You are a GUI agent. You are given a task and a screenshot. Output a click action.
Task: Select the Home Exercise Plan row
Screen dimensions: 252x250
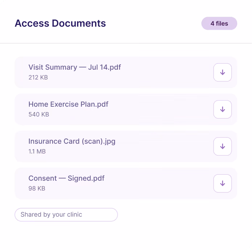point(126,109)
